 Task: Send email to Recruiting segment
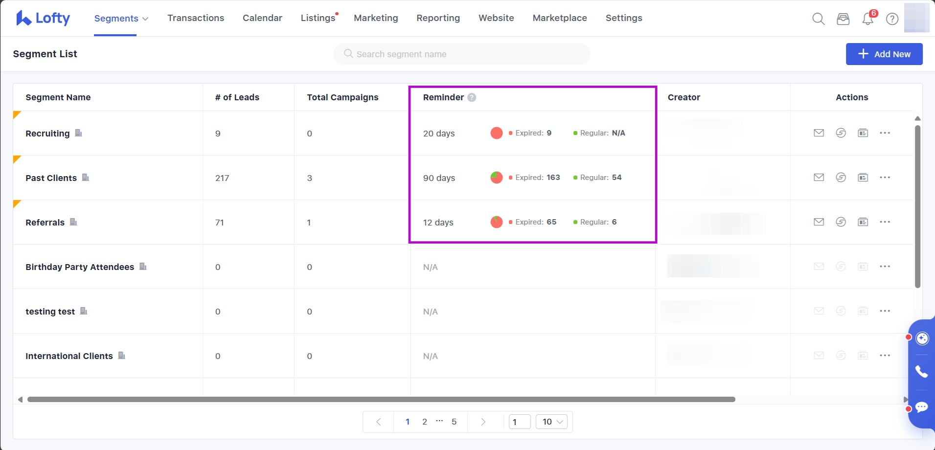click(819, 133)
